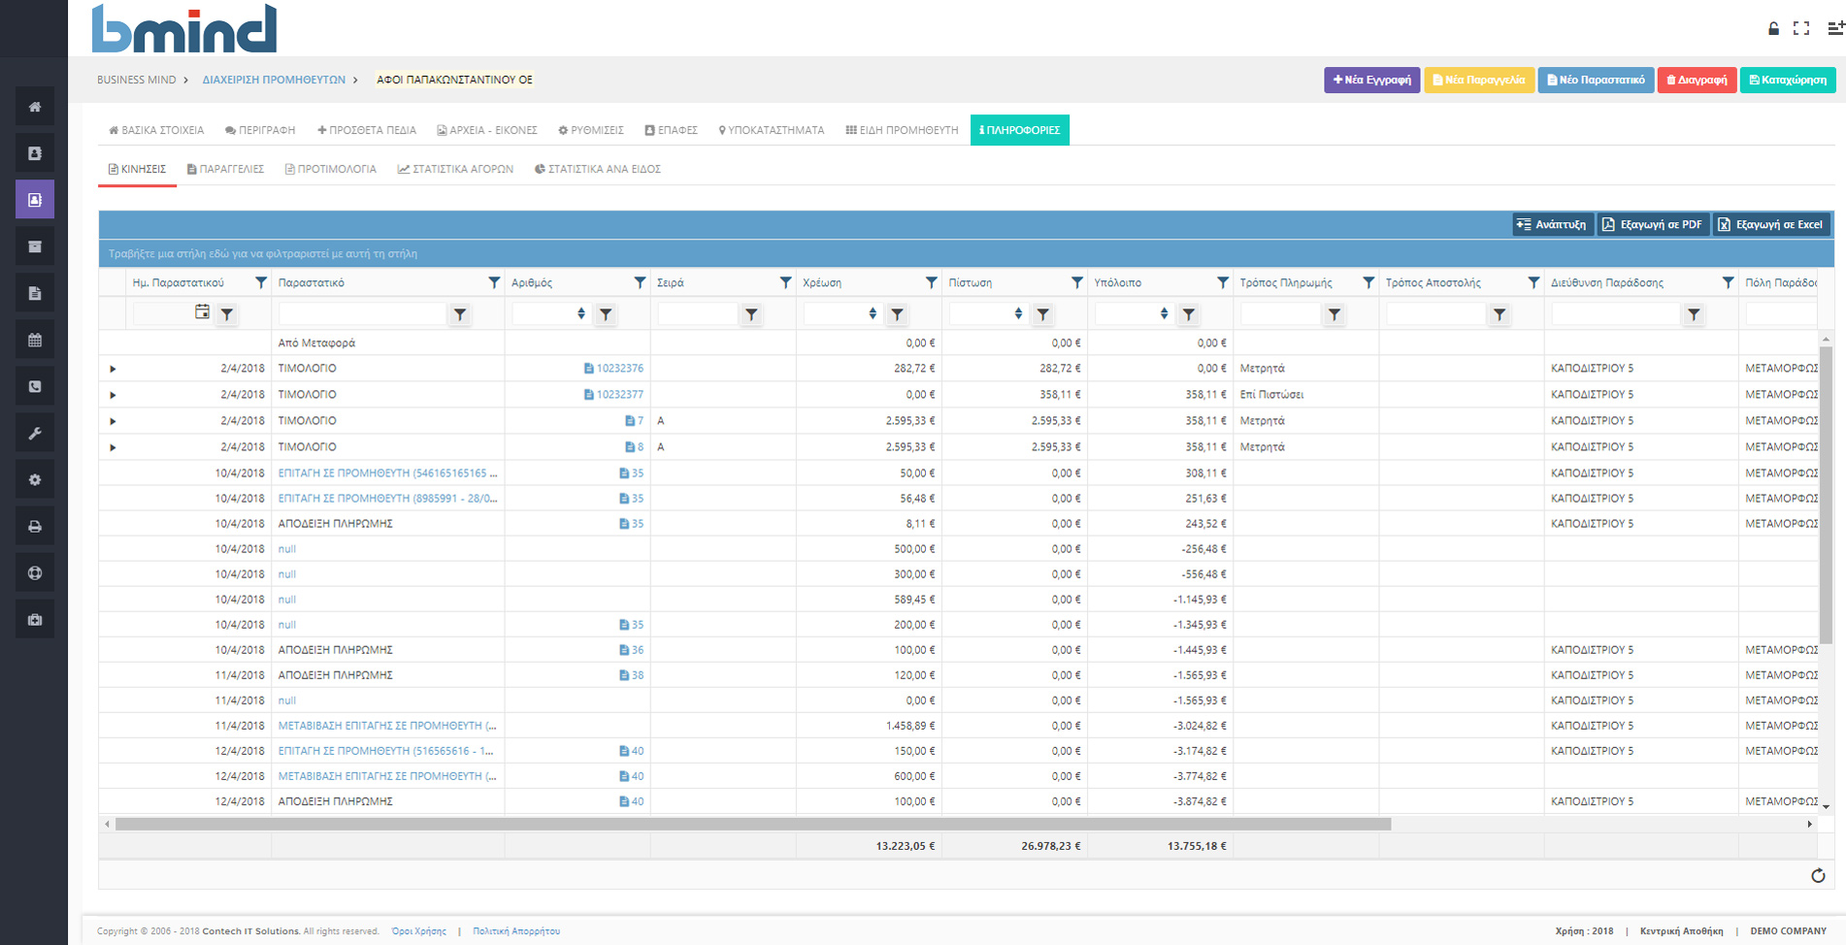This screenshot has height=945, width=1846.
Task: Click the red Διαγραφή button
Action: coord(1697,80)
